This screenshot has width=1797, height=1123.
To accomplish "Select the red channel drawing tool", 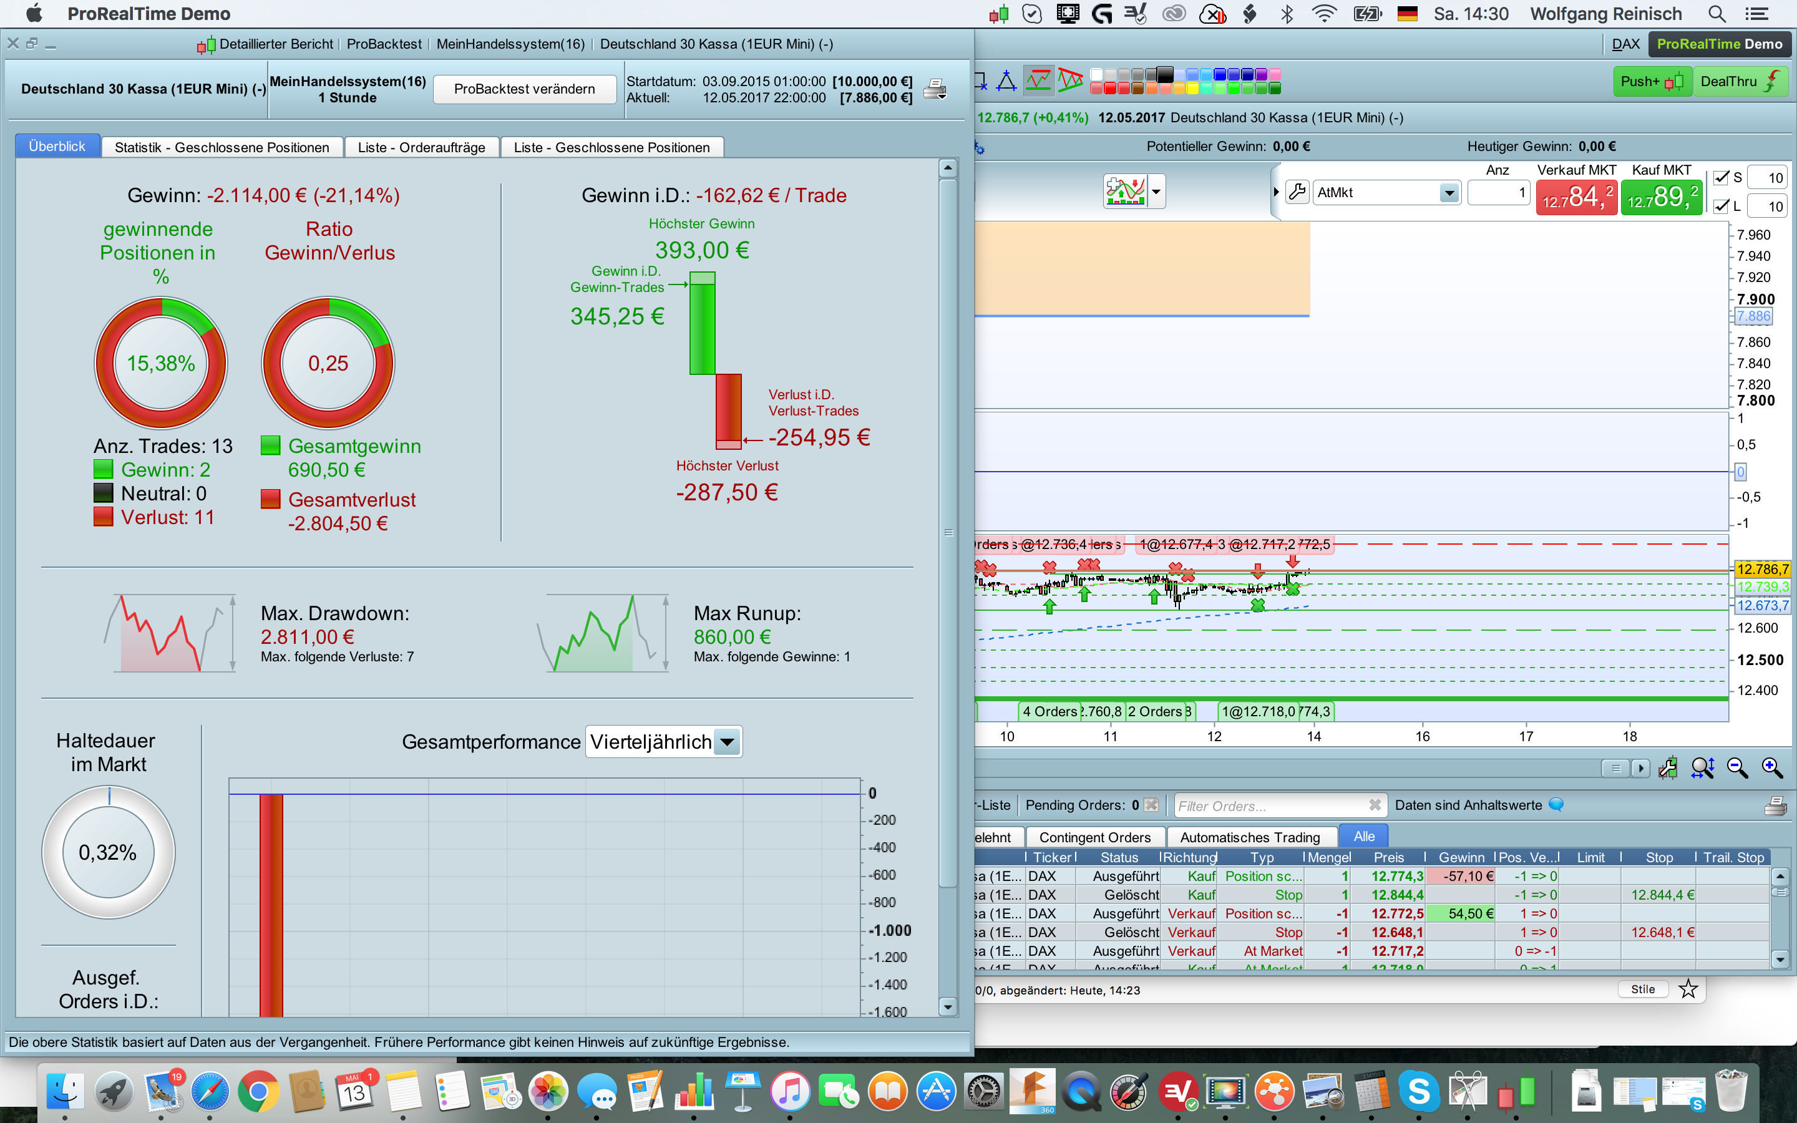I will 1069,80.
